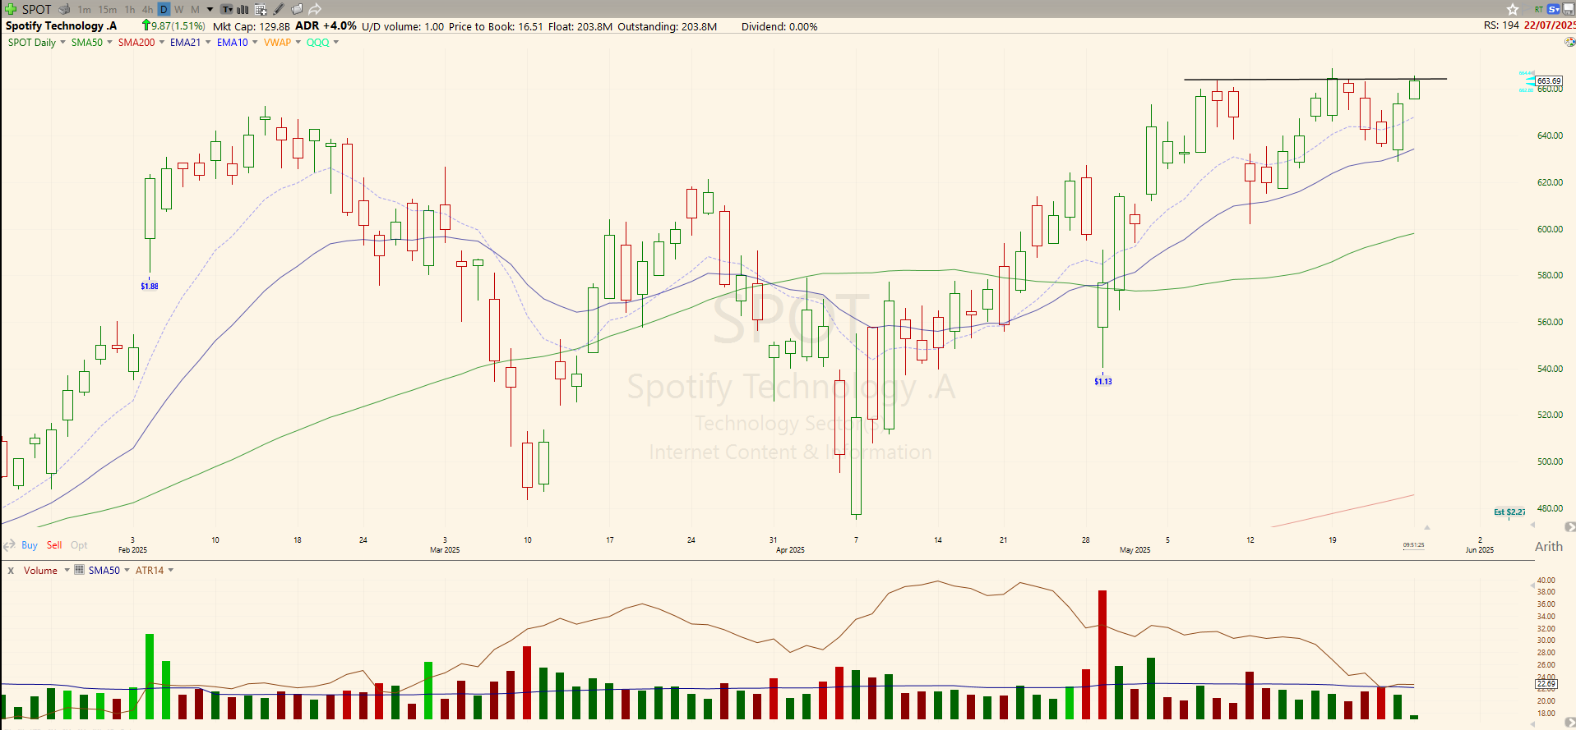Click the grid icon beside volume SMA50
Viewport: 1576px width, 730px height.
point(80,570)
